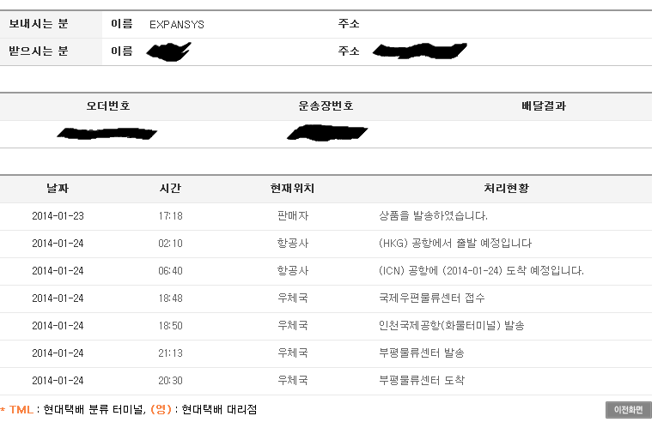Select the sender name EXPANSYS
This screenshot has width=670, height=428.
[176, 25]
